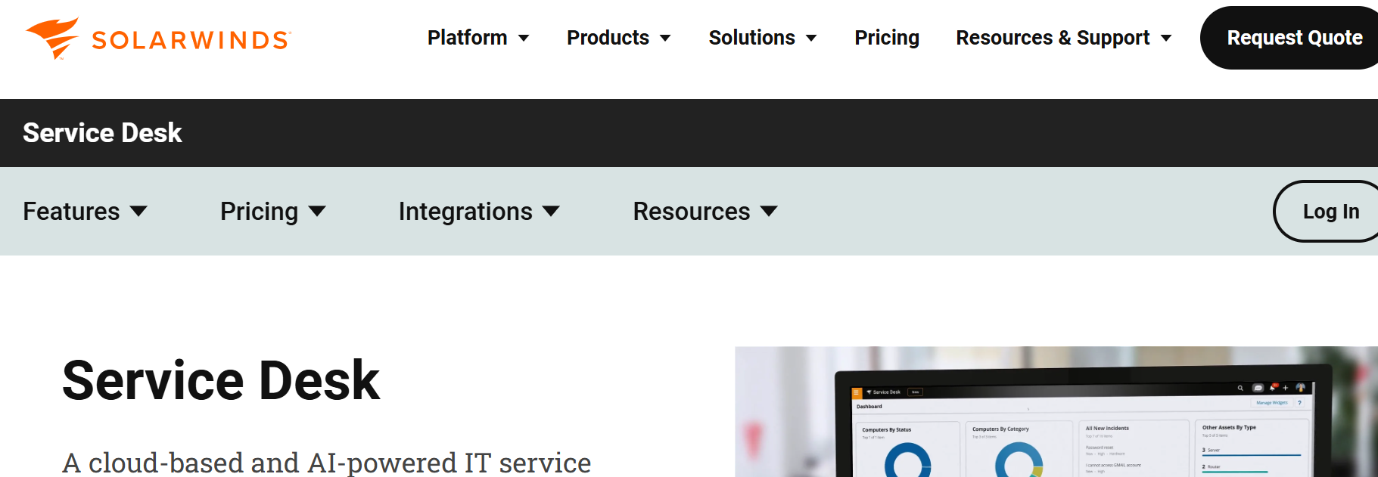Open the Products menu

[608, 38]
